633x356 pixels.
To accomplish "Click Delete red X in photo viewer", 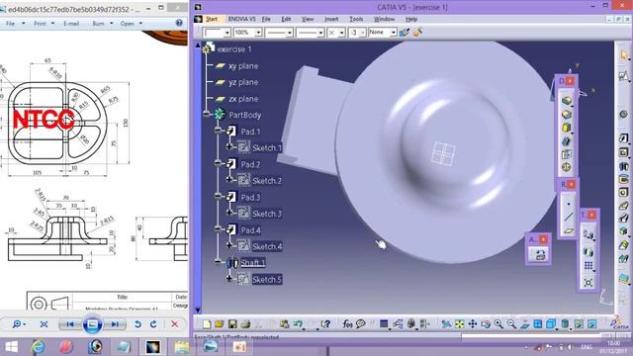I will click(x=174, y=324).
